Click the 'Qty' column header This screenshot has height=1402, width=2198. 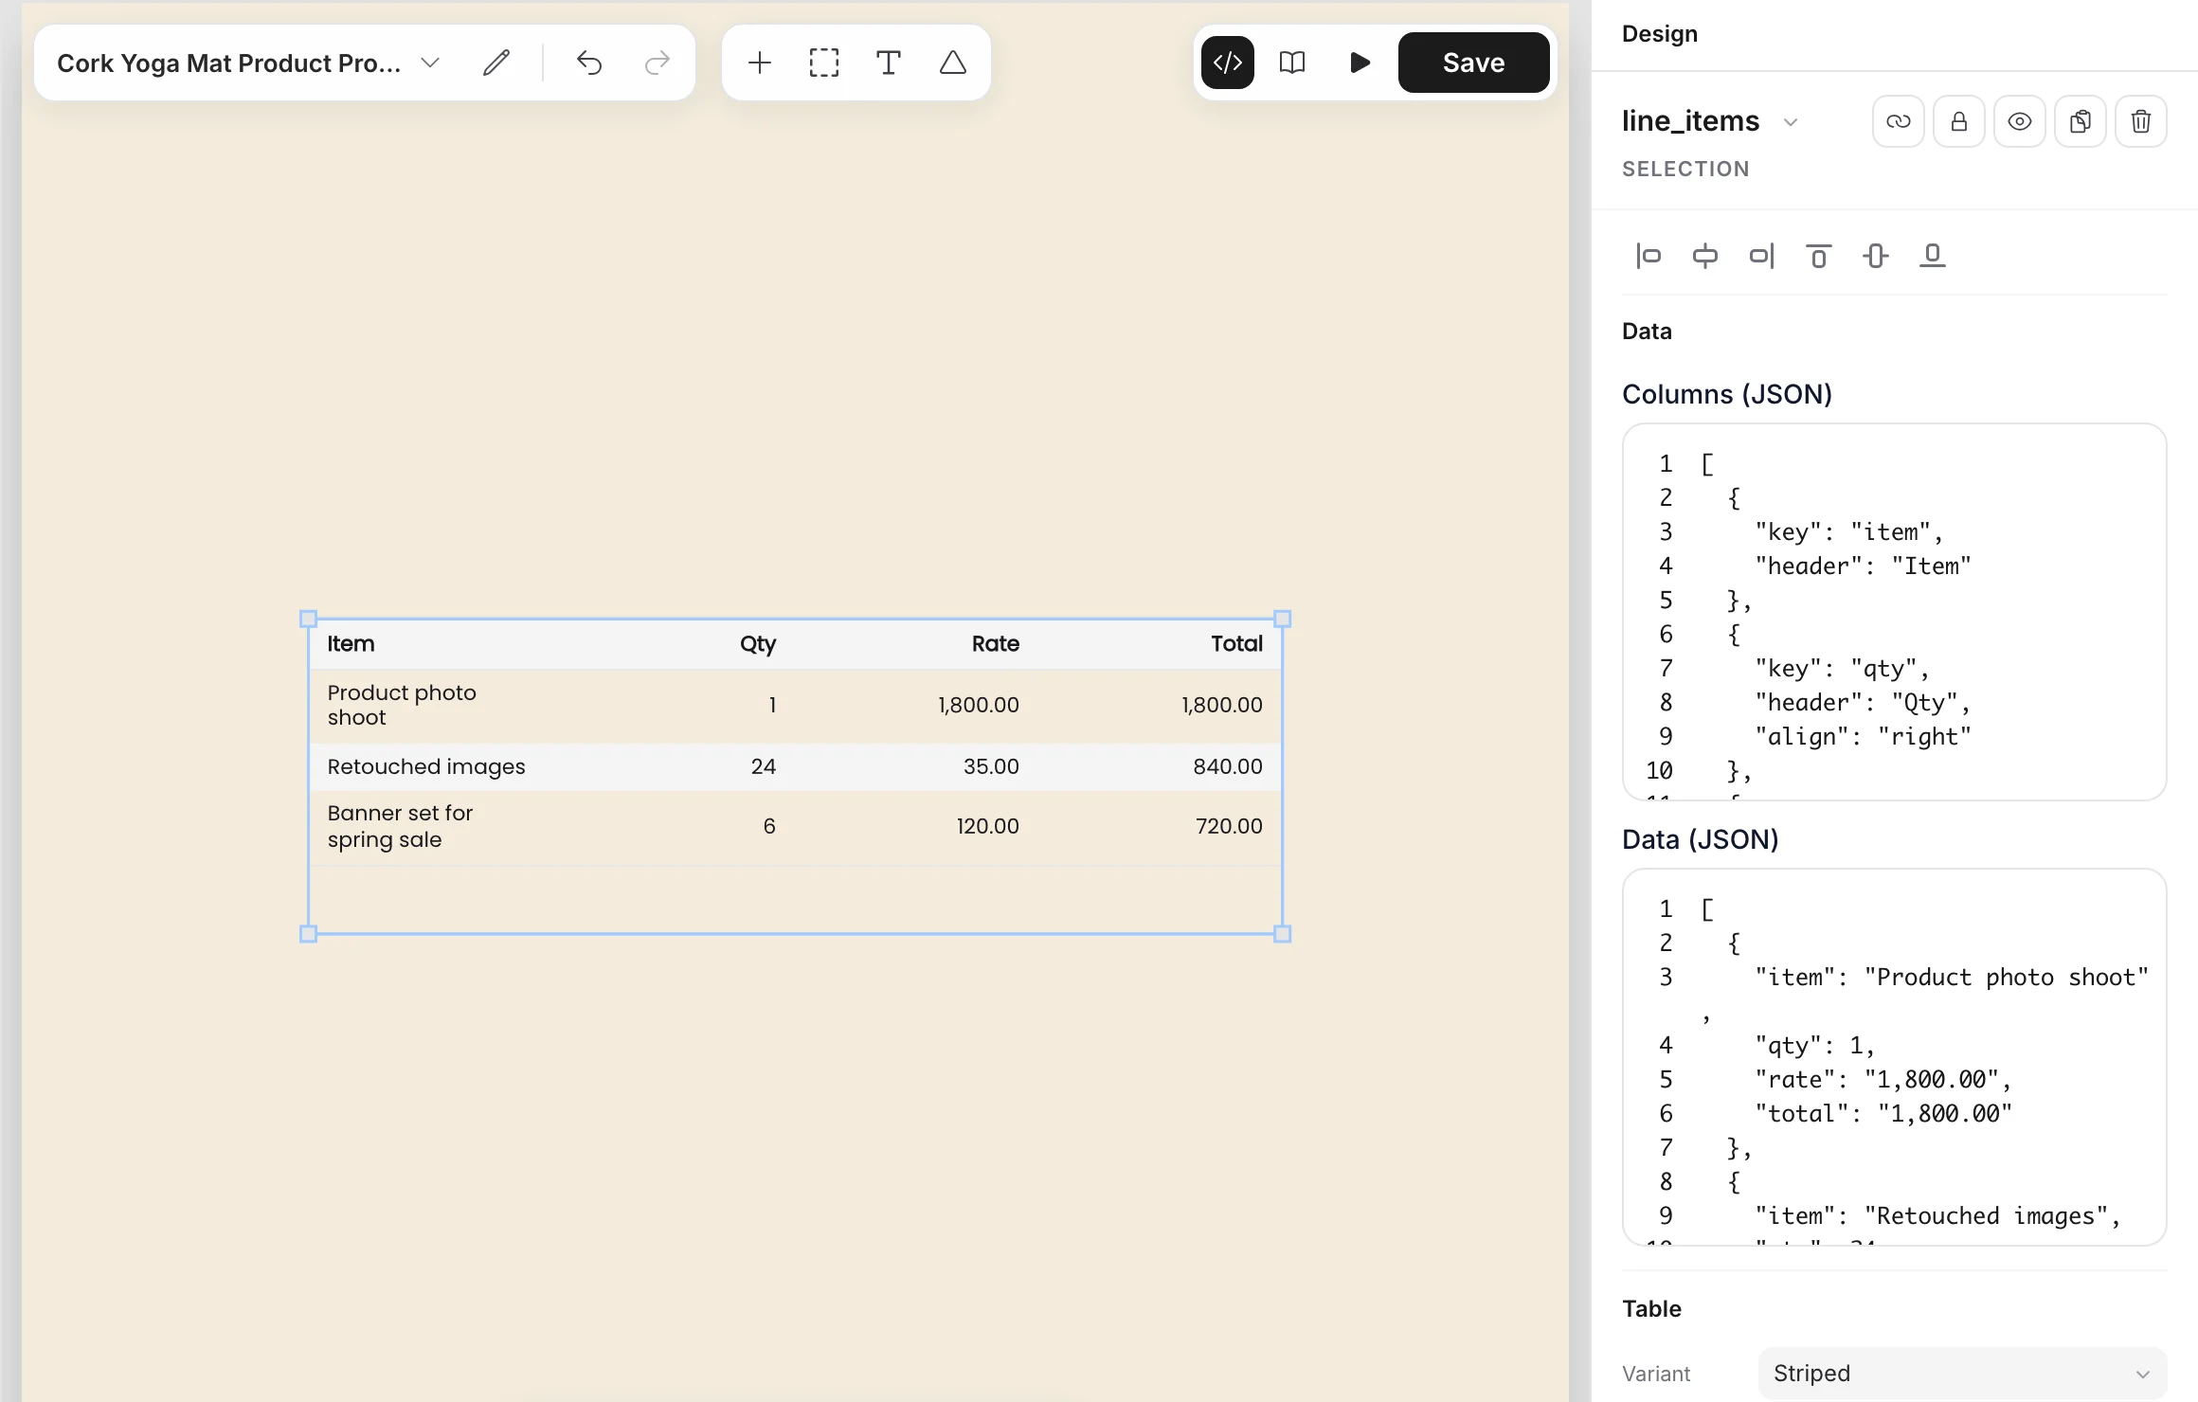[x=758, y=644]
